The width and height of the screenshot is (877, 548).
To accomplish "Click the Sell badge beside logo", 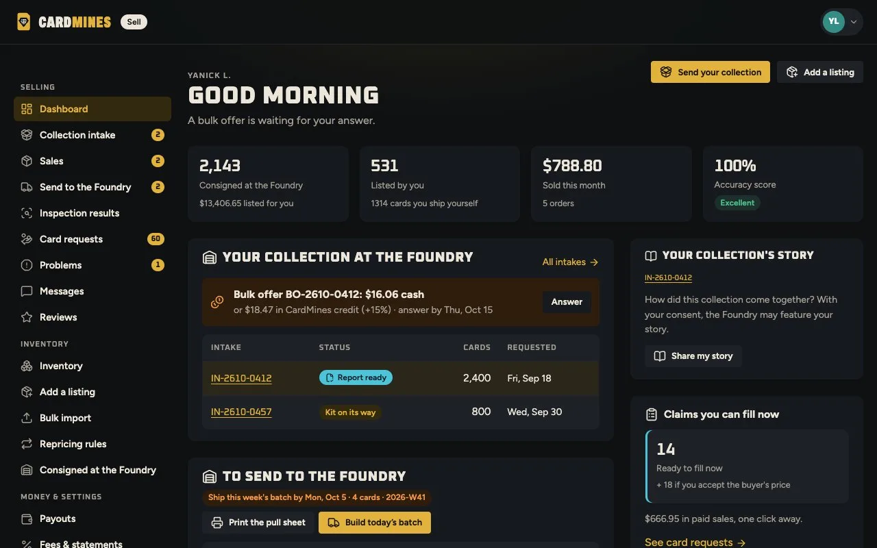I will (x=134, y=22).
